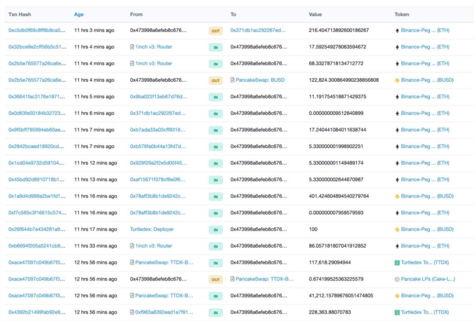Click the OUT badge in the 216.4047 row
Image resolution: width=476 pixels, height=321 pixels.
tap(216, 31)
